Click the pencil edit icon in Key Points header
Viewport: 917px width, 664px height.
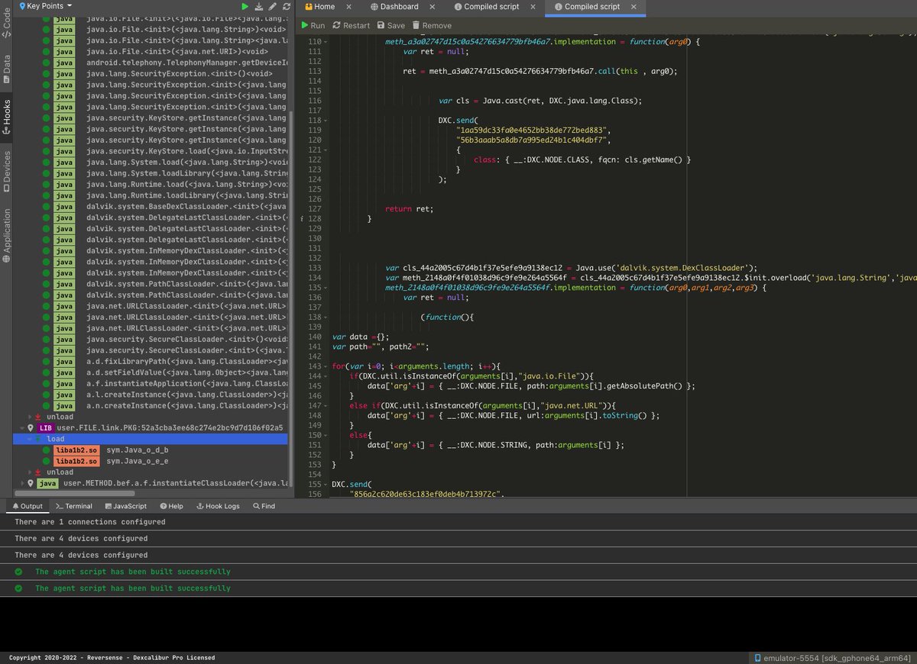(x=271, y=6)
